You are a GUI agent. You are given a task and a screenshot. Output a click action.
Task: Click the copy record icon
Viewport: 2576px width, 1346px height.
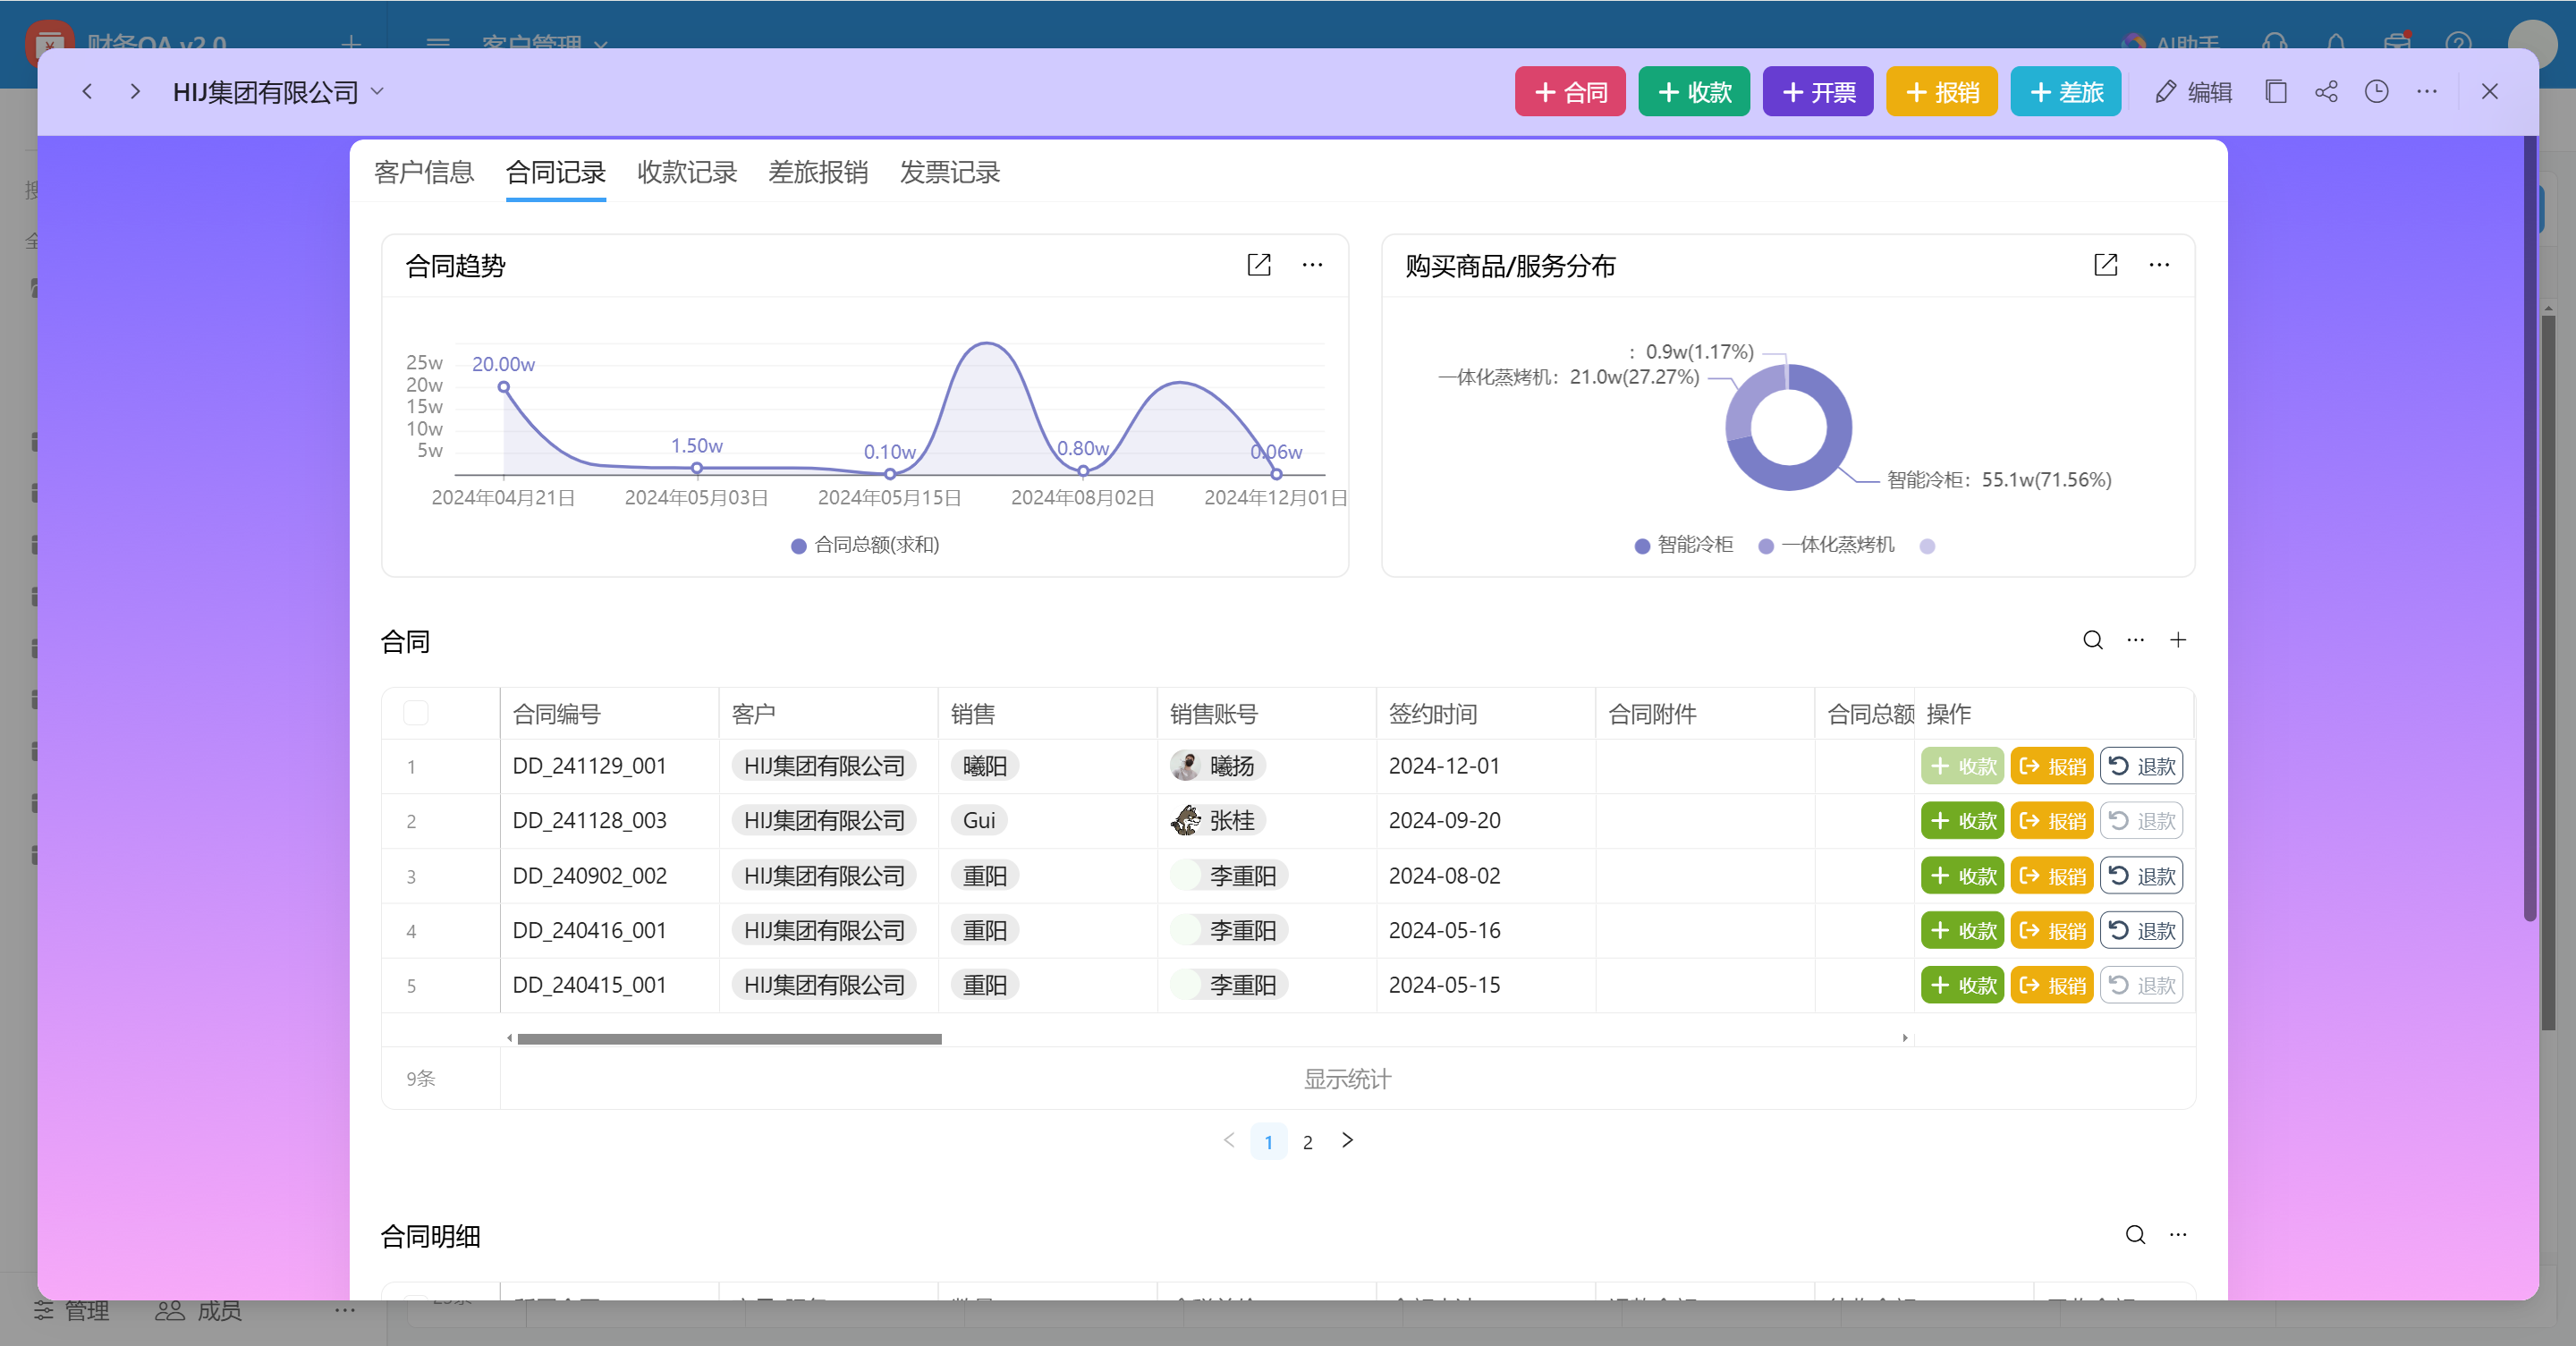(2276, 92)
